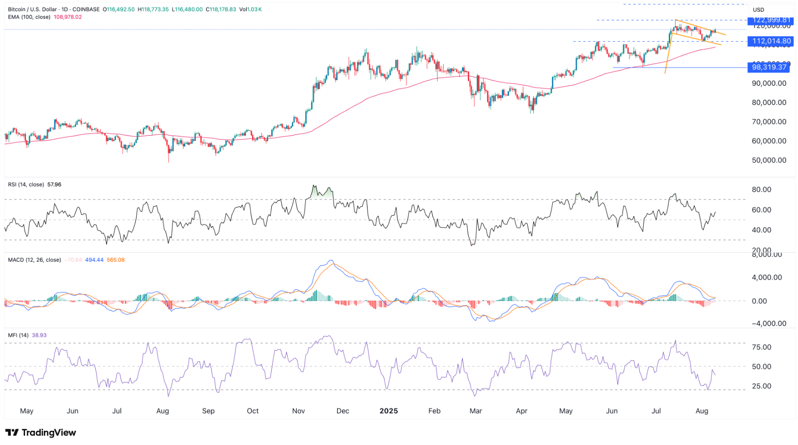This screenshot has height=445, width=798.
Task: Click the purple MFI value 38.93
Action: [x=39, y=335]
